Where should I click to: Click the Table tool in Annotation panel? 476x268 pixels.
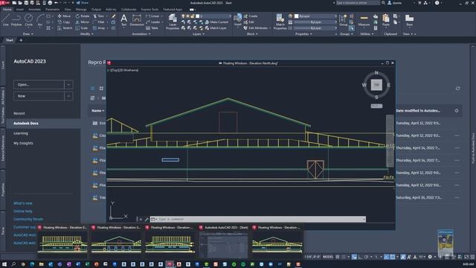tap(152, 28)
